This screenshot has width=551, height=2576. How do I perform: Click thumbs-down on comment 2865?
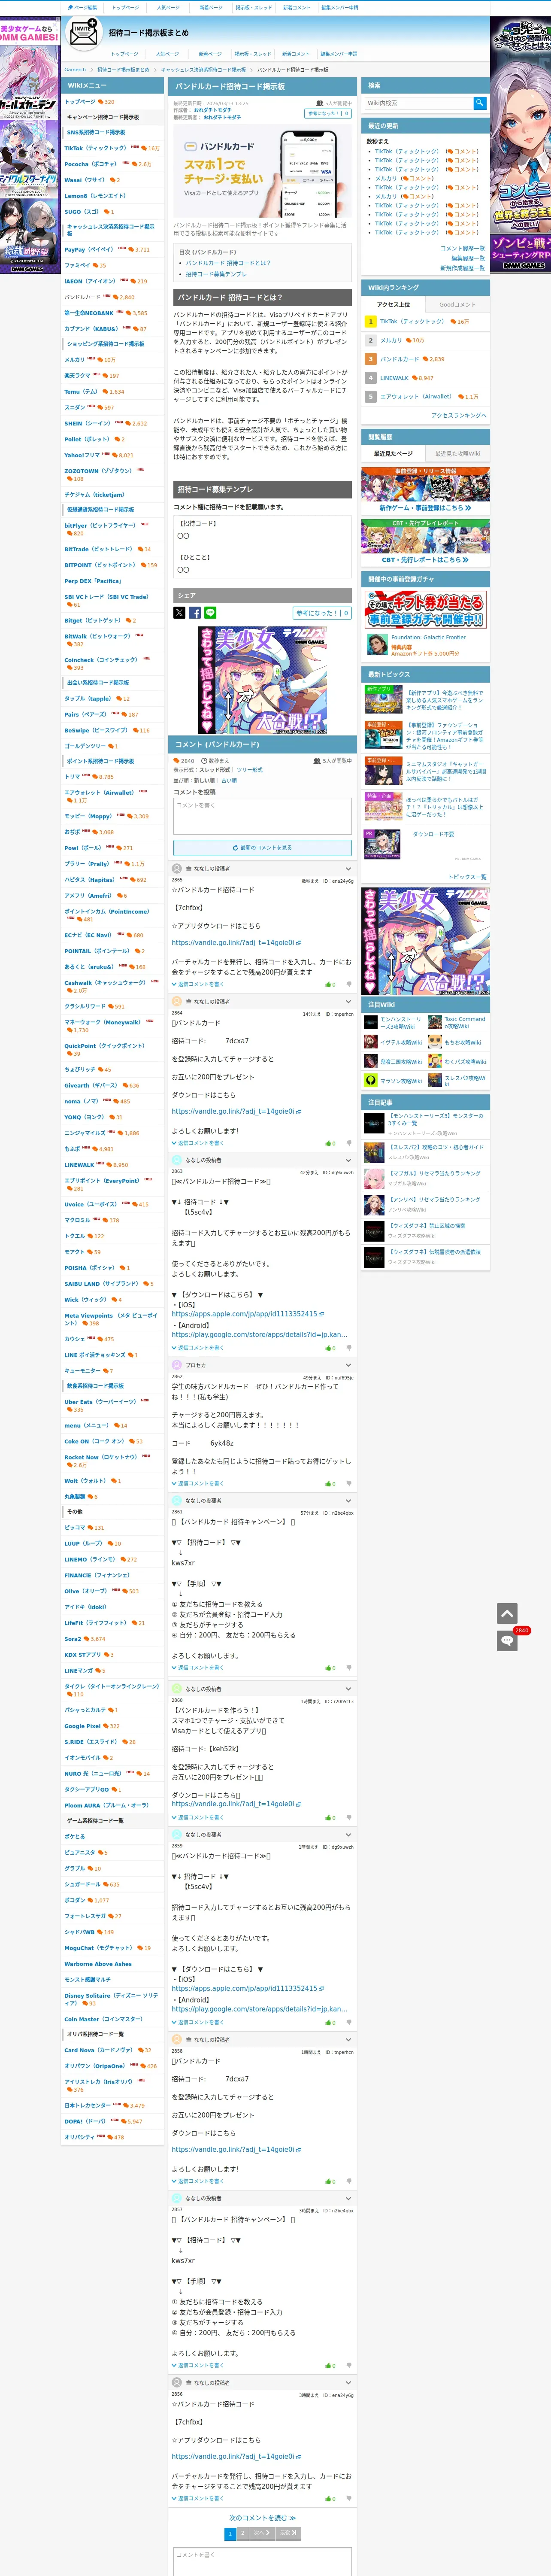348,984
